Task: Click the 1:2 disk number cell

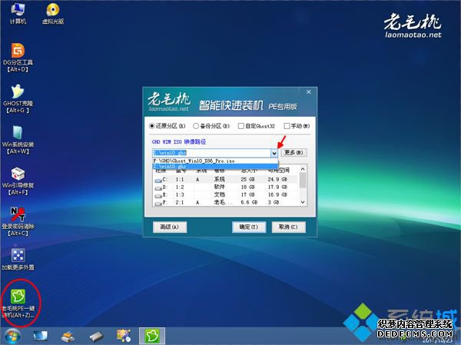Action: tap(180, 187)
